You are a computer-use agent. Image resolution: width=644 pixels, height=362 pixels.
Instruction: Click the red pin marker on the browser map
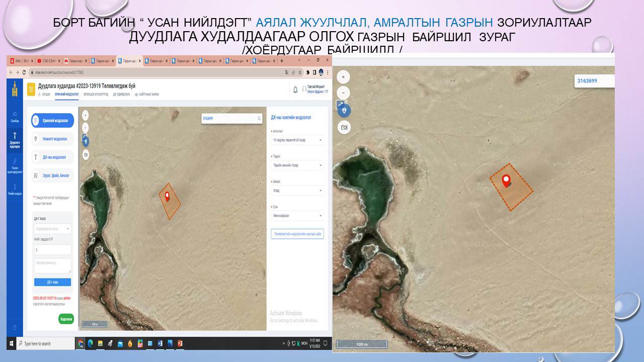[168, 196]
